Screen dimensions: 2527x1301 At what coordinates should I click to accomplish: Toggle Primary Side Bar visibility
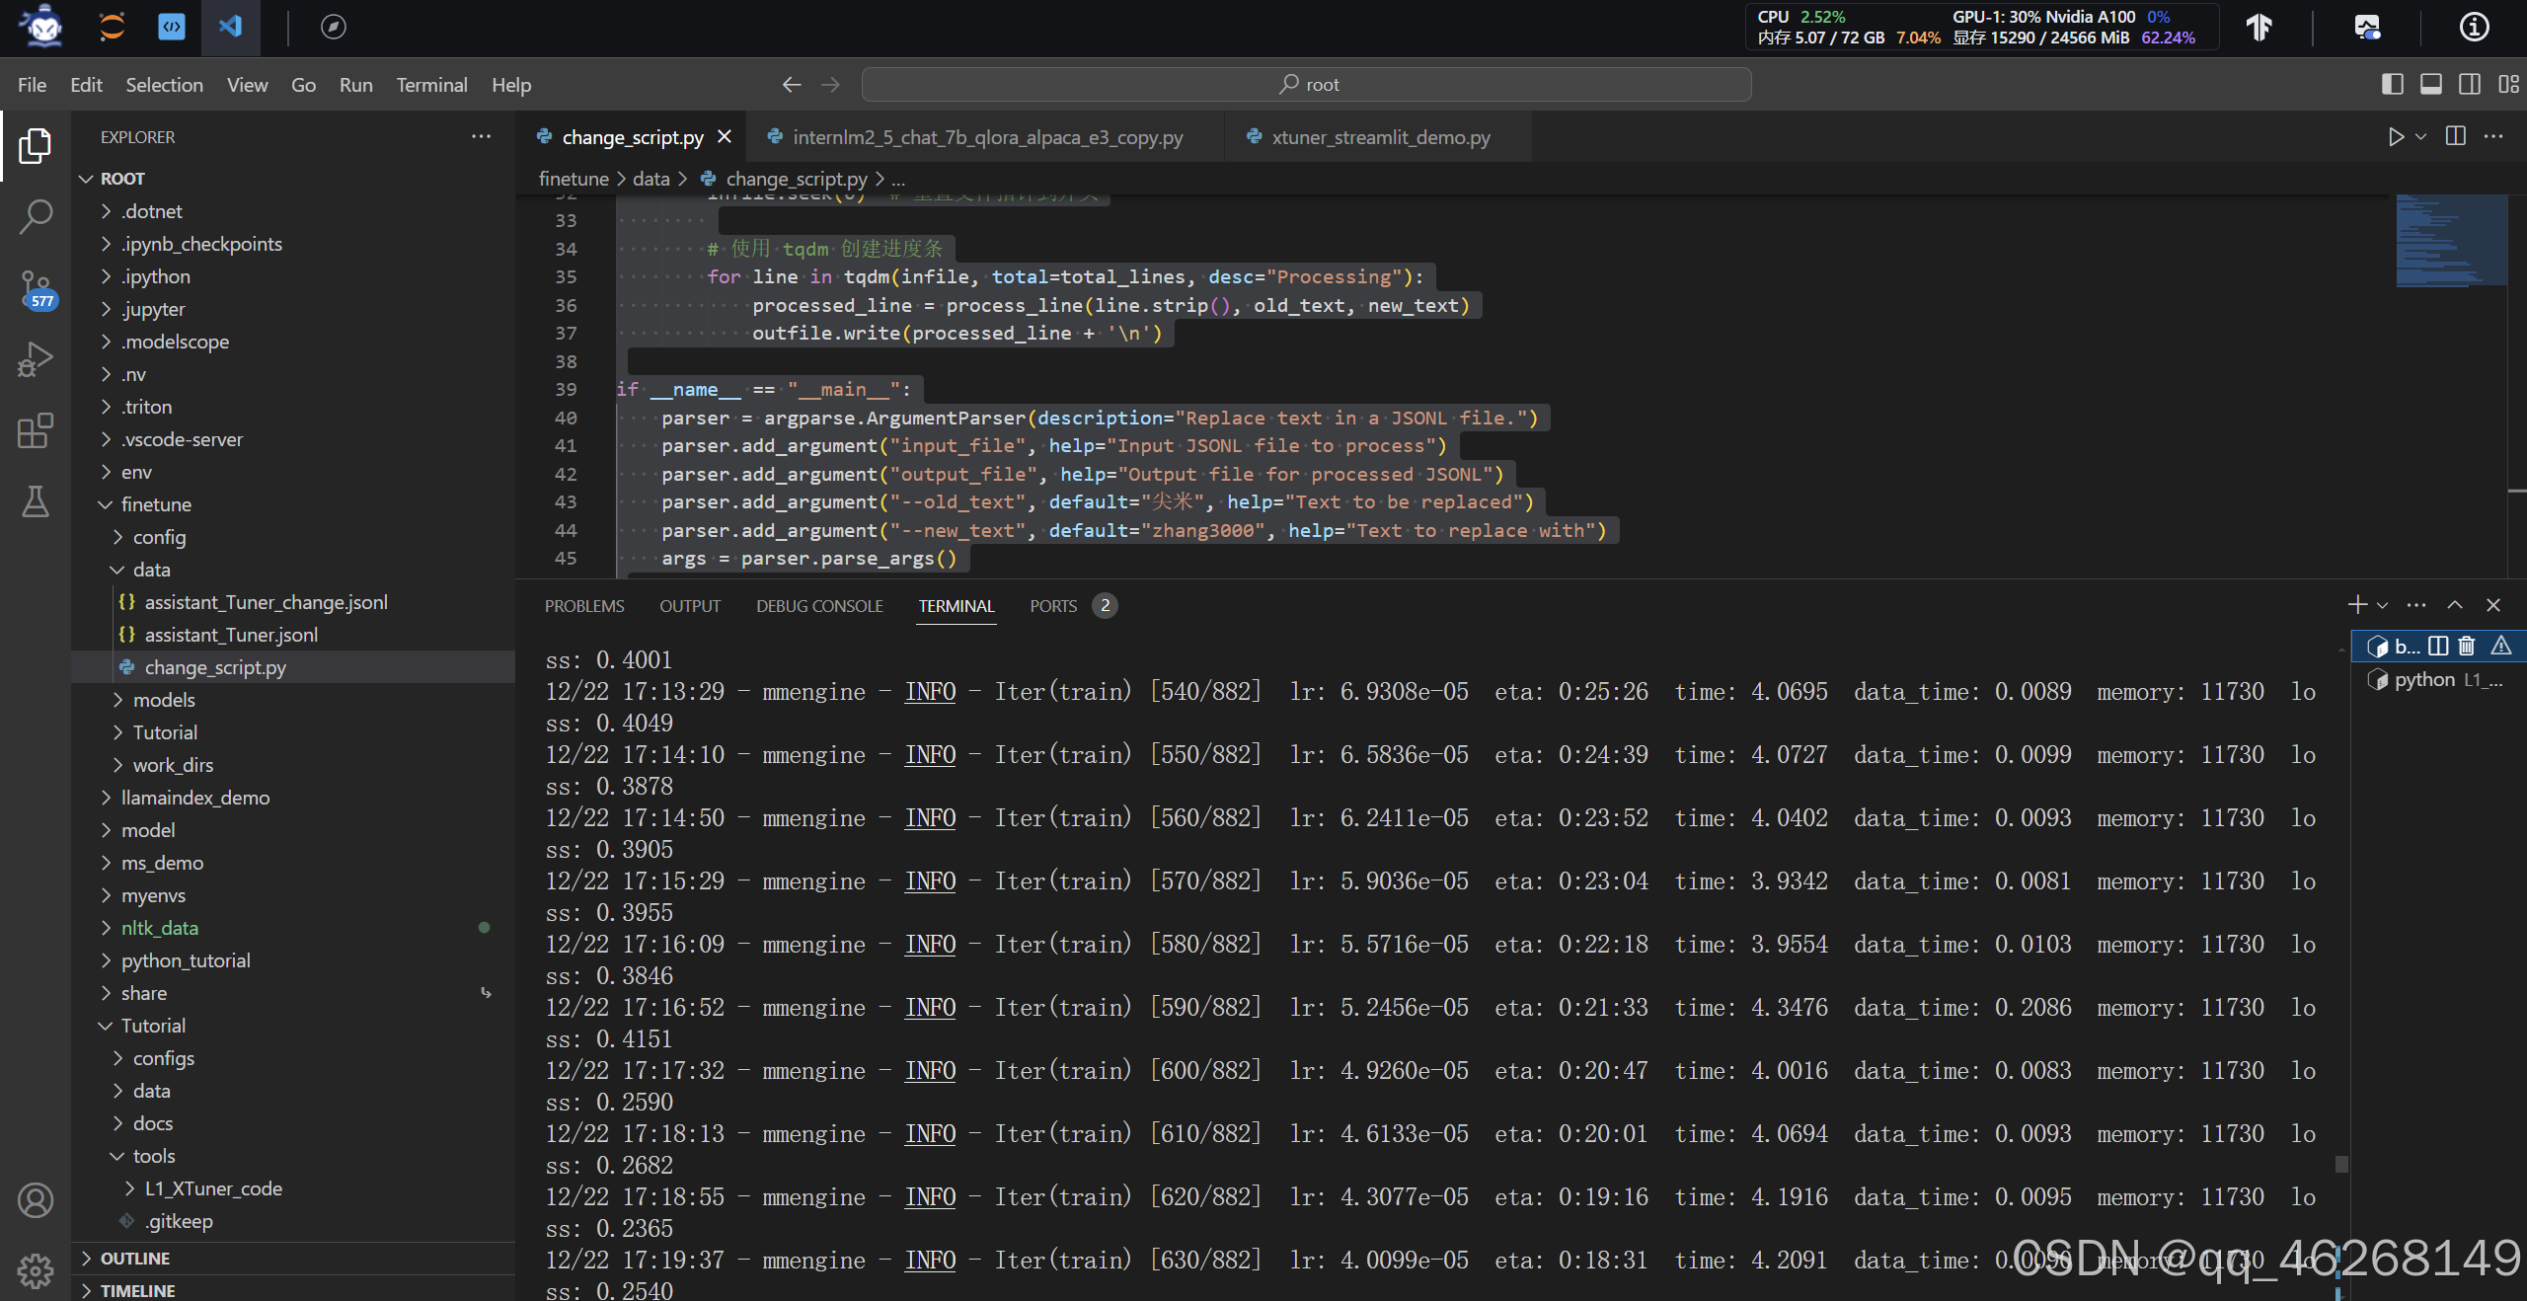2392,85
